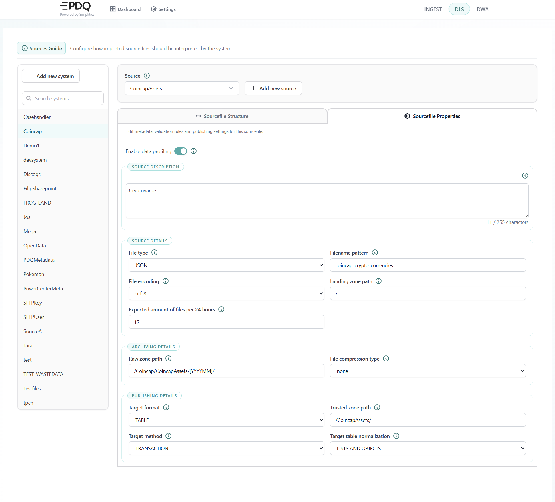Viewport: 555px width, 502px height.
Task: Select FilipSharepoint in the systems list
Action: (x=63, y=188)
